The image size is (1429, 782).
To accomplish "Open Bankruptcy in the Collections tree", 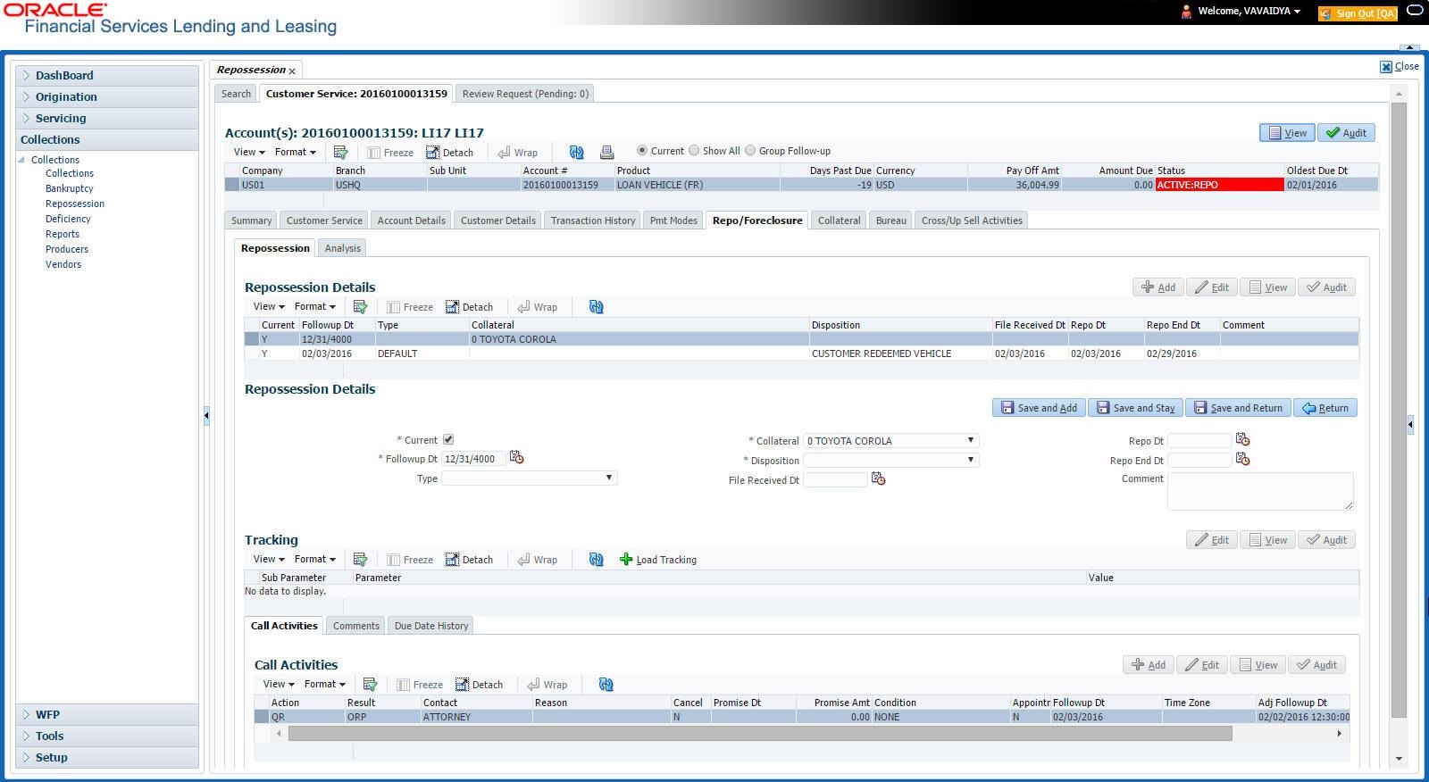I will pyautogui.click(x=70, y=188).
